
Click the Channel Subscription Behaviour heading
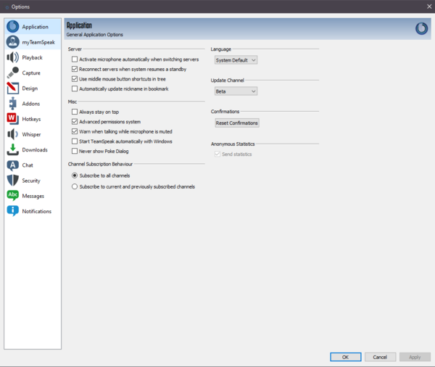pos(100,164)
